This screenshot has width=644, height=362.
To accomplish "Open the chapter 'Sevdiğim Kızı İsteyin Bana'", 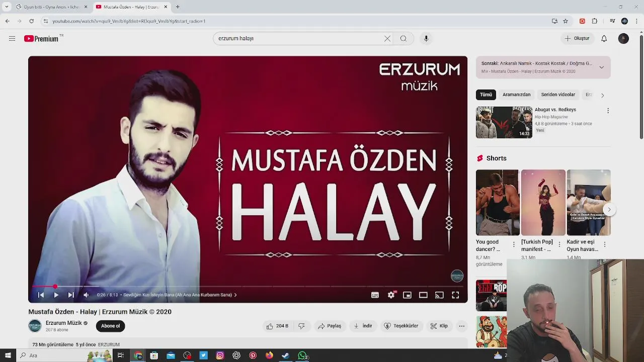I will click(x=180, y=295).
